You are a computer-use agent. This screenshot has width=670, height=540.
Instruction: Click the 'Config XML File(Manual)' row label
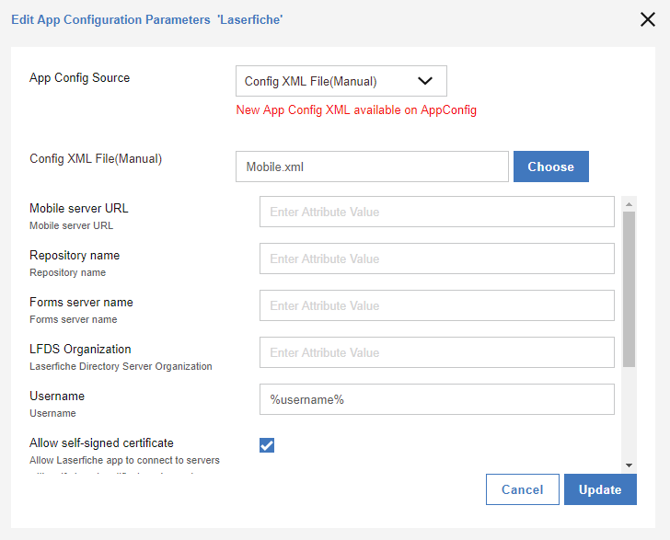[x=96, y=159]
